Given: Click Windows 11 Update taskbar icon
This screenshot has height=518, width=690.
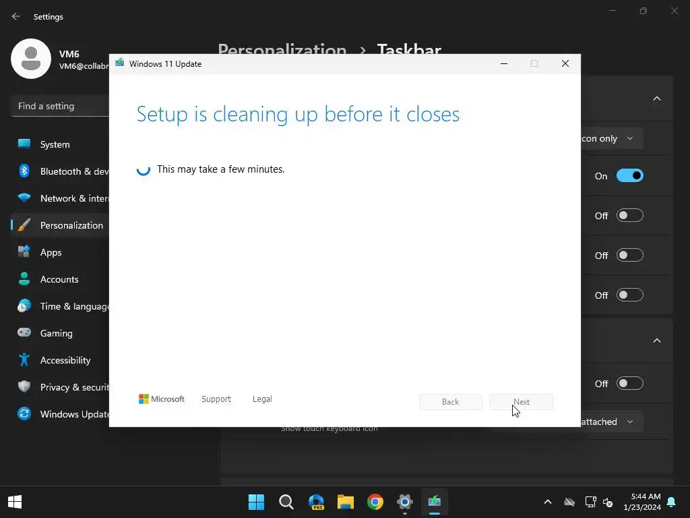Looking at the screenshot, I should [x=435, y=502].
